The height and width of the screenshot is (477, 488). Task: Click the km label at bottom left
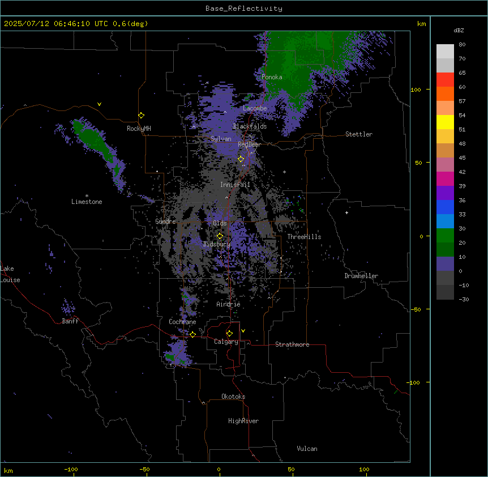[x=8, y=470]
